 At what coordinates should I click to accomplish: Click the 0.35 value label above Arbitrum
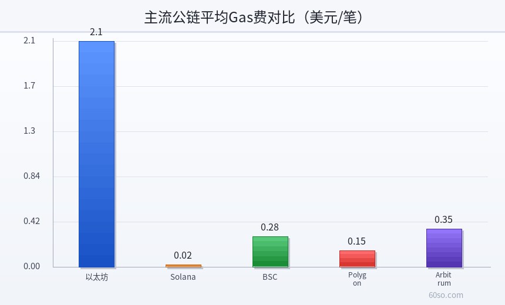443,219
